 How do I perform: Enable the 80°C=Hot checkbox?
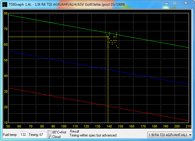point(49,132)
